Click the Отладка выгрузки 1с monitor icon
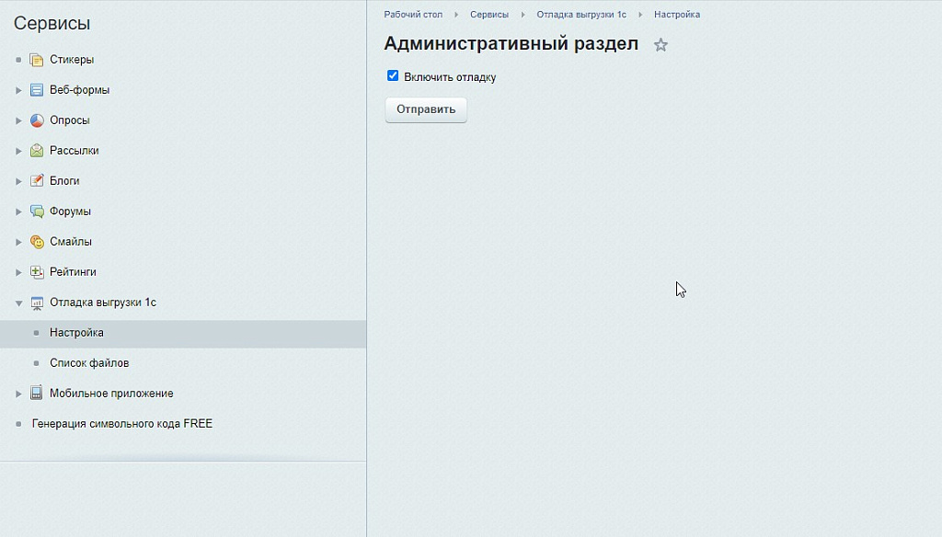 tap(35, 302)
